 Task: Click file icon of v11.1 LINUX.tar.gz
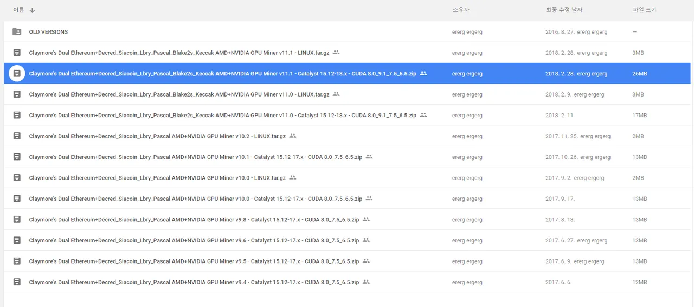tap(17, 53)
